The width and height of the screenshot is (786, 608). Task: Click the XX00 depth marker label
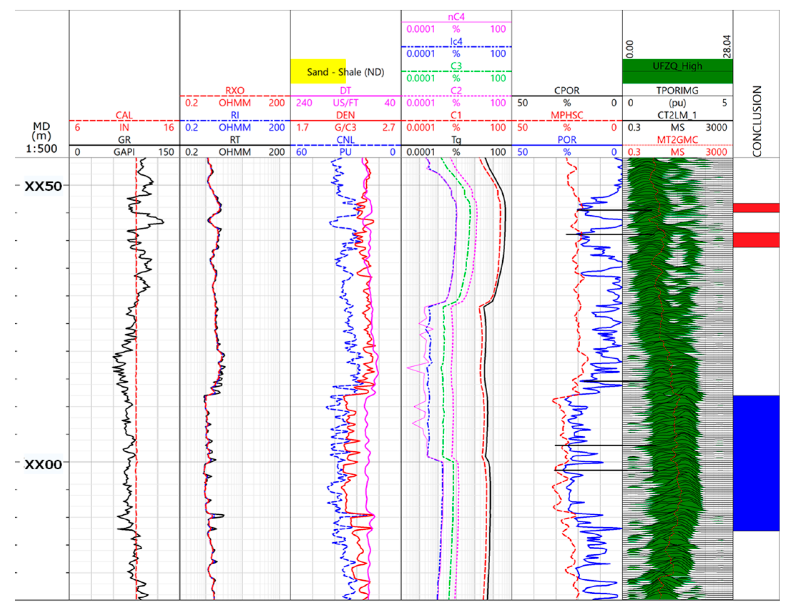pyautogui.click(x=43, y=465)
